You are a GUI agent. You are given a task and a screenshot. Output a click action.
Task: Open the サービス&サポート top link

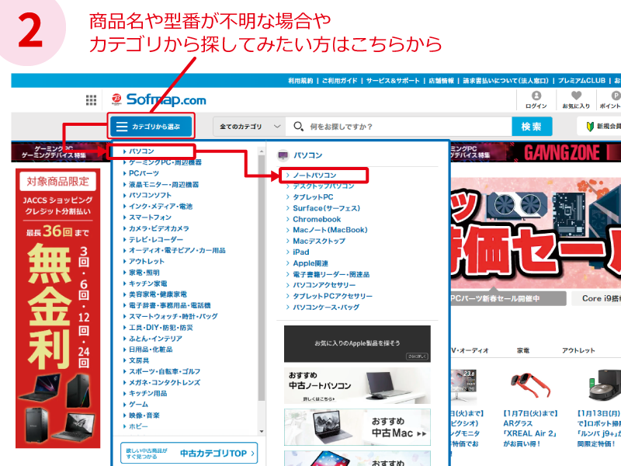[x=393, y=81]
